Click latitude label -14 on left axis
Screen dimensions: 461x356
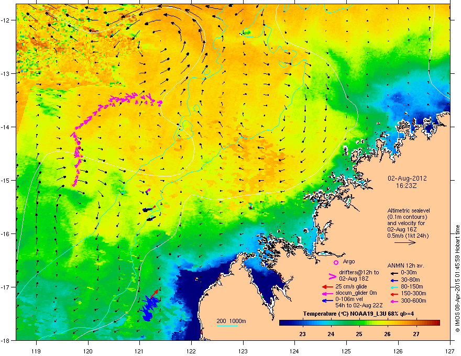[6, 127]
